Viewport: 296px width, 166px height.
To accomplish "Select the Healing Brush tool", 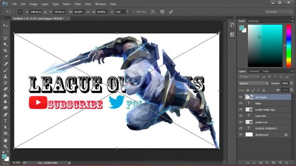I will tap(6, 64).
